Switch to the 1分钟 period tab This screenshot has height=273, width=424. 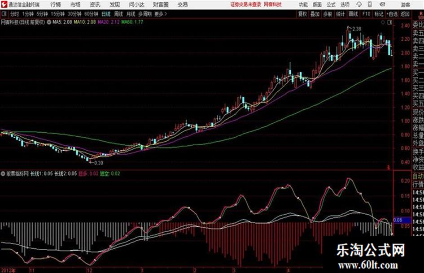tap(27, 14)
